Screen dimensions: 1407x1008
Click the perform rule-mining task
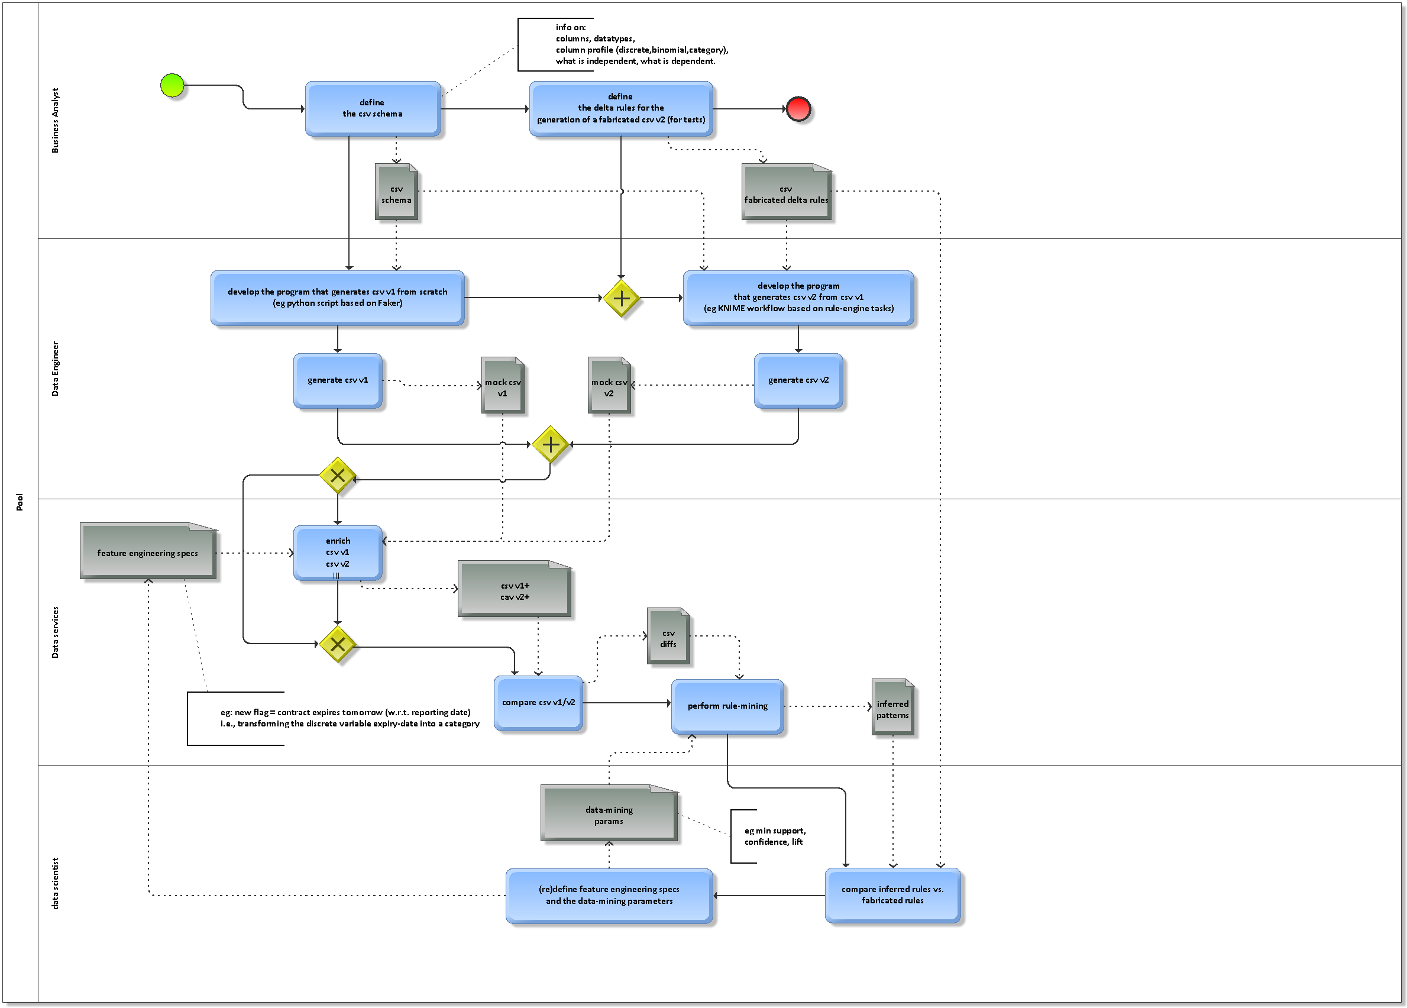tap(727, 706)
